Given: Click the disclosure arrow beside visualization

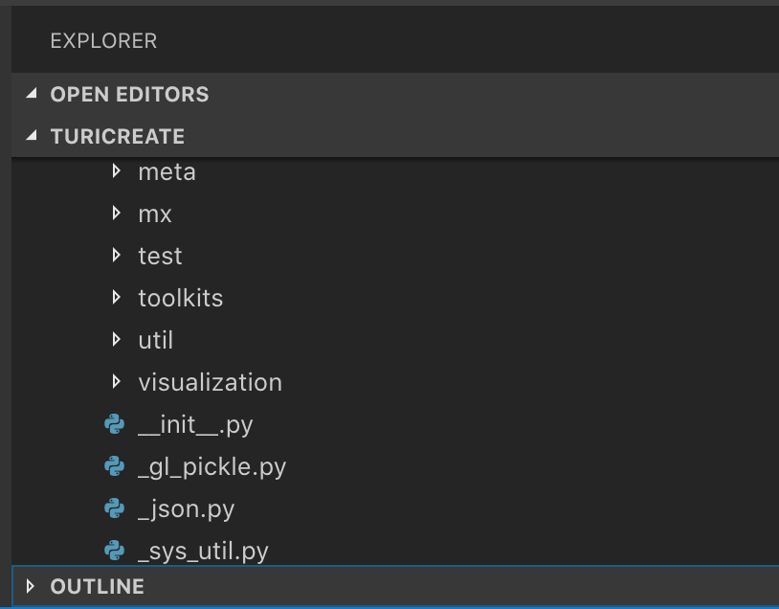Looking at the screenshot, I should [x=117, y=382].
